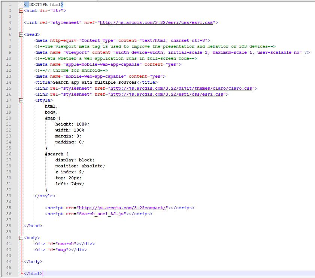
Task: Click 'display: block;' declaration
Action: coord(75,160)
